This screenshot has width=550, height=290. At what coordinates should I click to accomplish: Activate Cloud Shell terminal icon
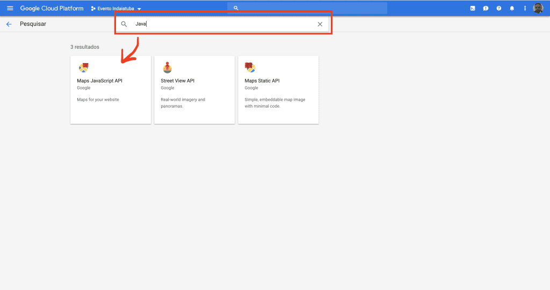pos(472,8)
